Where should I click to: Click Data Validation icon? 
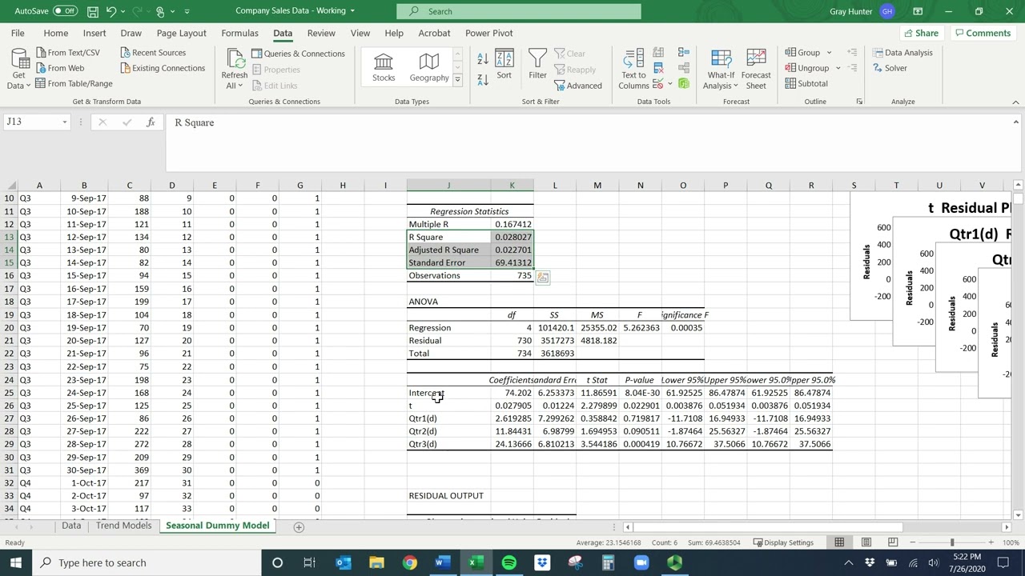(657, 83)
